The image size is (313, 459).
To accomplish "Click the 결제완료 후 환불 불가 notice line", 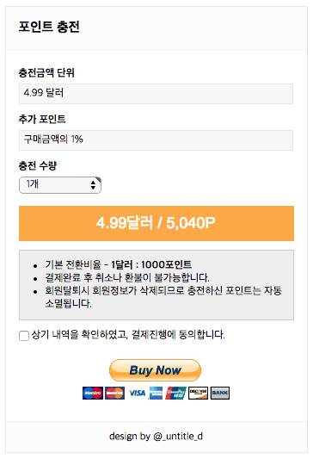I will click(x=127, y=277).
